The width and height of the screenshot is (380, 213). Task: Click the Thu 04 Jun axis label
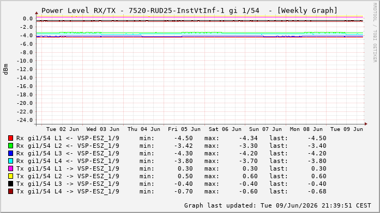144,129
